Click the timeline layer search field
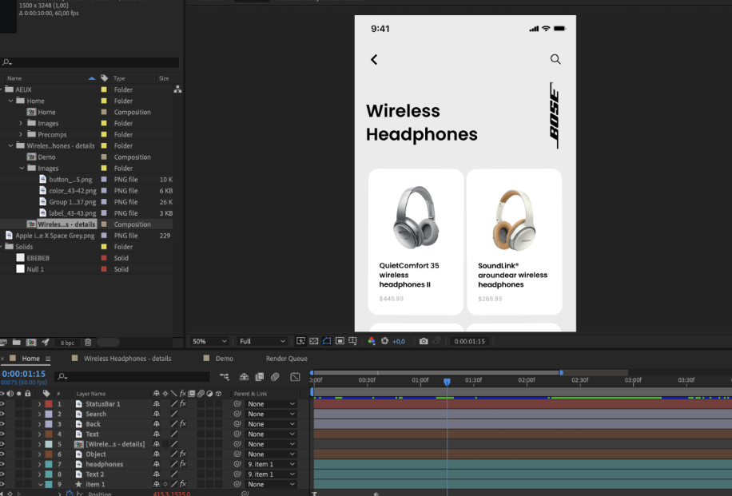 [x=133, y=376]
